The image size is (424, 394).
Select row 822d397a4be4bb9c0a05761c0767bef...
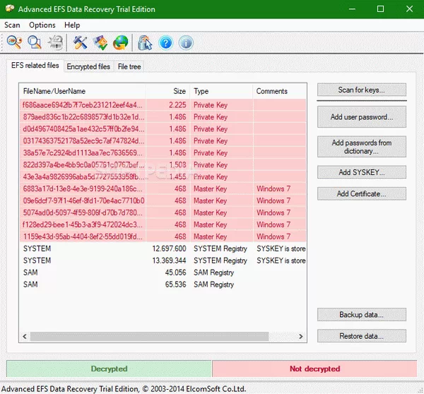click(163, 165)
